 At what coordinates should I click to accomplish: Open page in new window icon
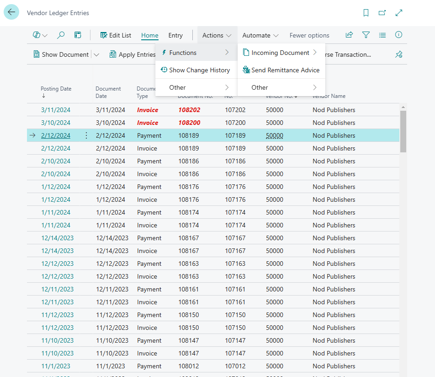[x=382, y=13]
